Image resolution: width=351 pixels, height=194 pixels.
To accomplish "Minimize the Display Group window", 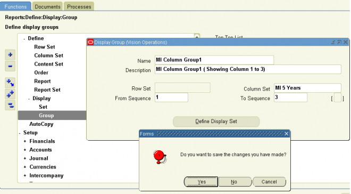I will point(333,42).
